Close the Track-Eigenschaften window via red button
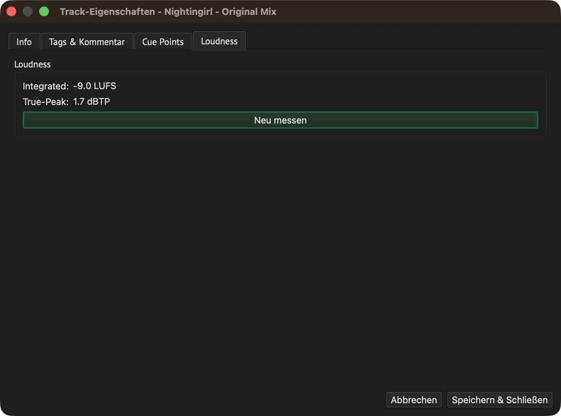This screenshot has width=561, height=416. (11, 11)
